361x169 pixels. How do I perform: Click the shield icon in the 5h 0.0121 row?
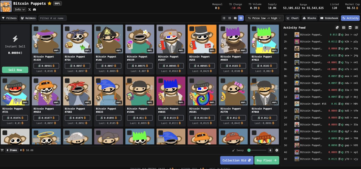(x=343, y=55)
